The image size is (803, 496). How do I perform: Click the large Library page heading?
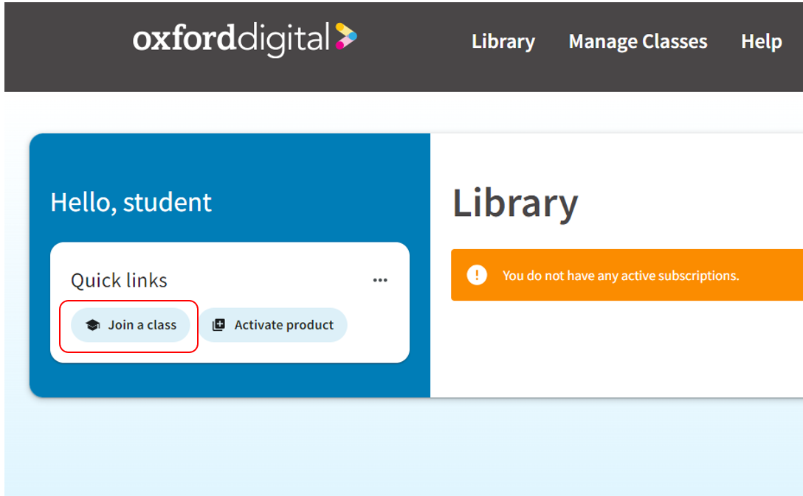pos(515,203)
